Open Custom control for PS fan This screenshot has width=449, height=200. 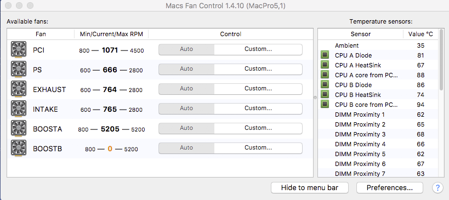point(258,69)
